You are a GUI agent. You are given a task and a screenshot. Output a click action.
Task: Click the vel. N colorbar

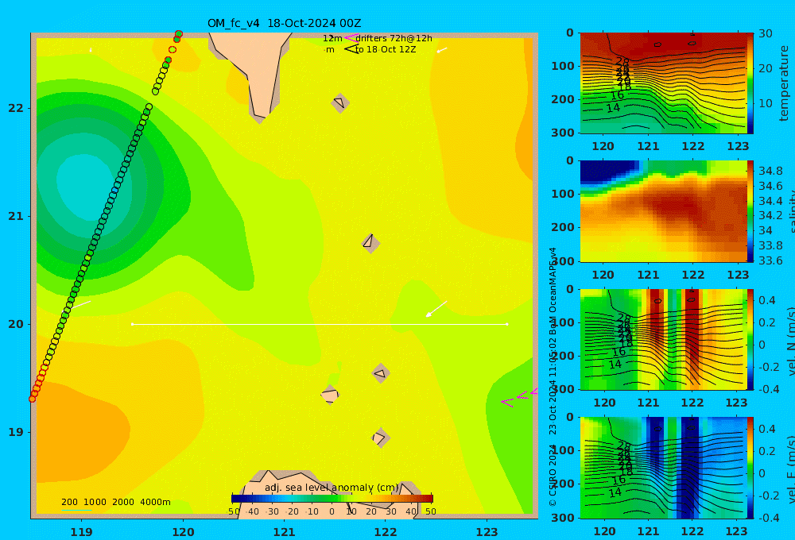pyautogui.click(x=750, y=339)
